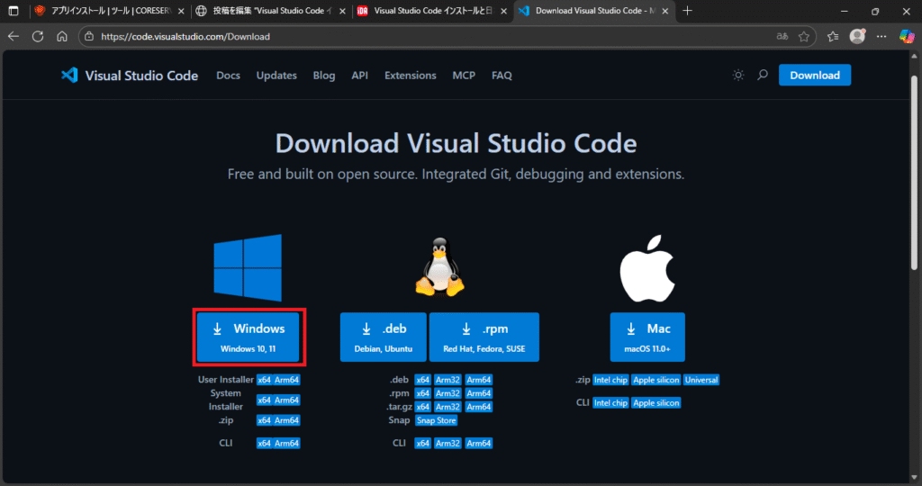Click the browser Home icon
This screenshot has height=486, width=922.
(x=62, y=37)
